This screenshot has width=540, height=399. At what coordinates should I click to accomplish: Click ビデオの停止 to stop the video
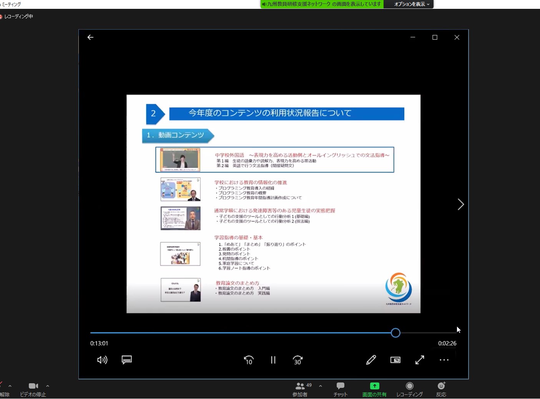point(33,389)
